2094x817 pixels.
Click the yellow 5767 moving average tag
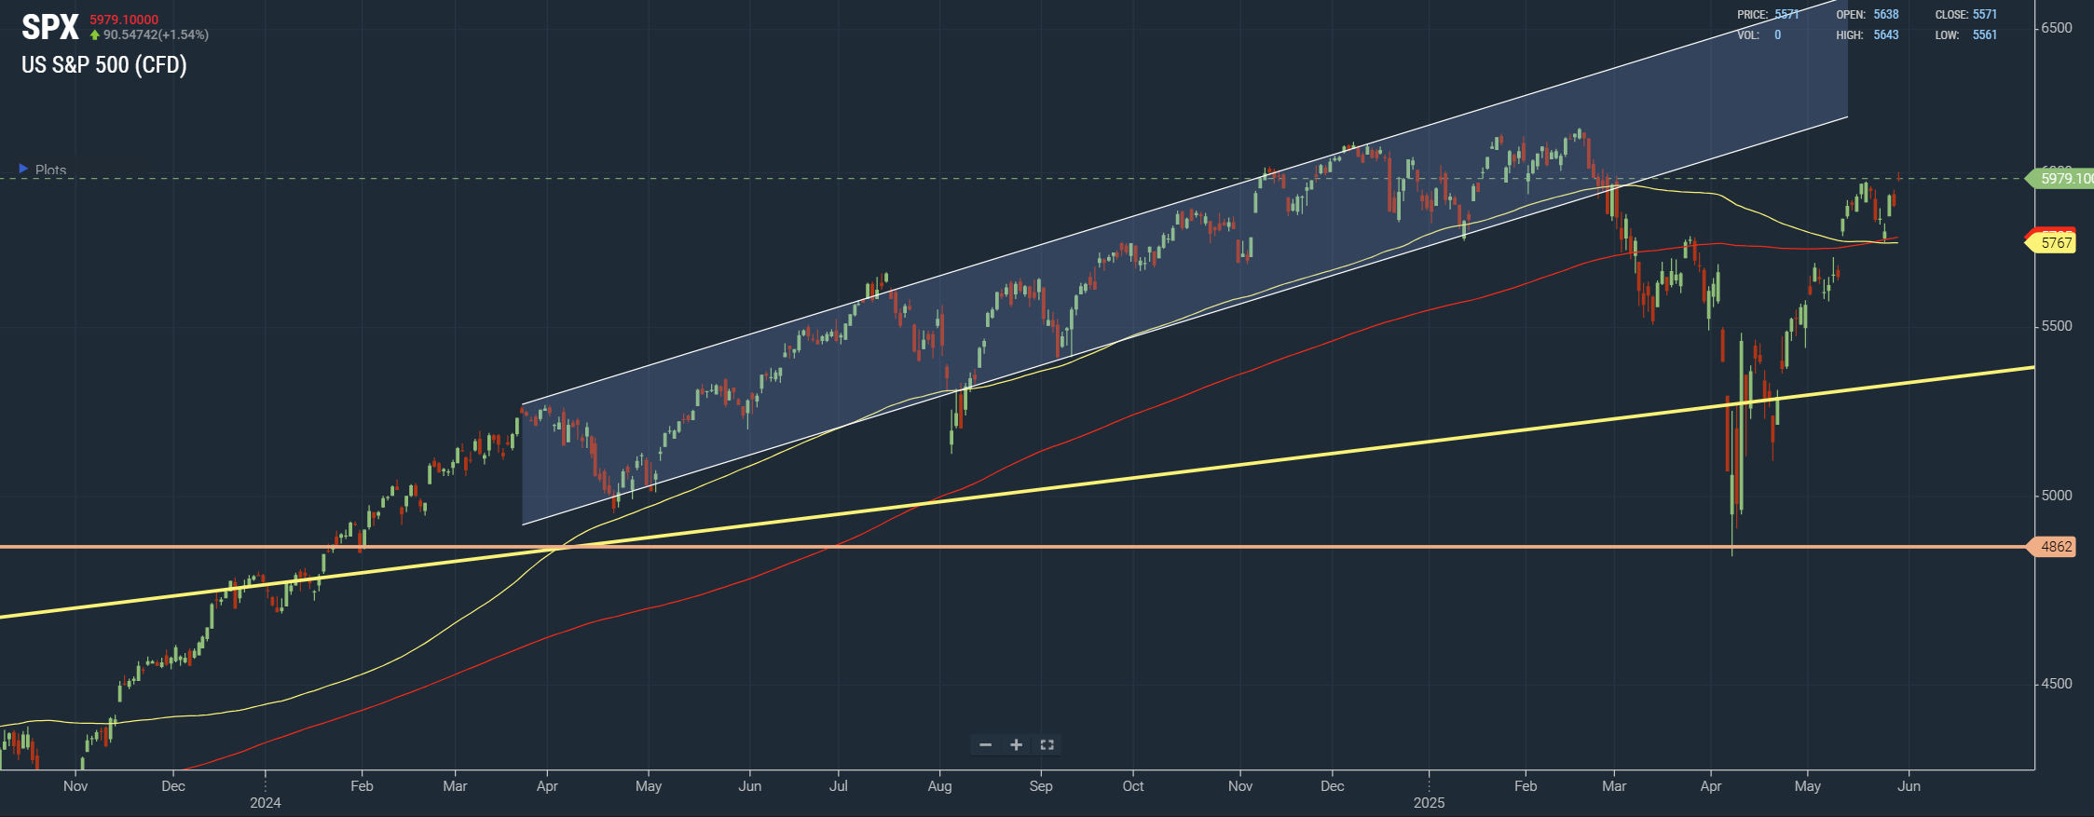click(x=2052, y=243)
